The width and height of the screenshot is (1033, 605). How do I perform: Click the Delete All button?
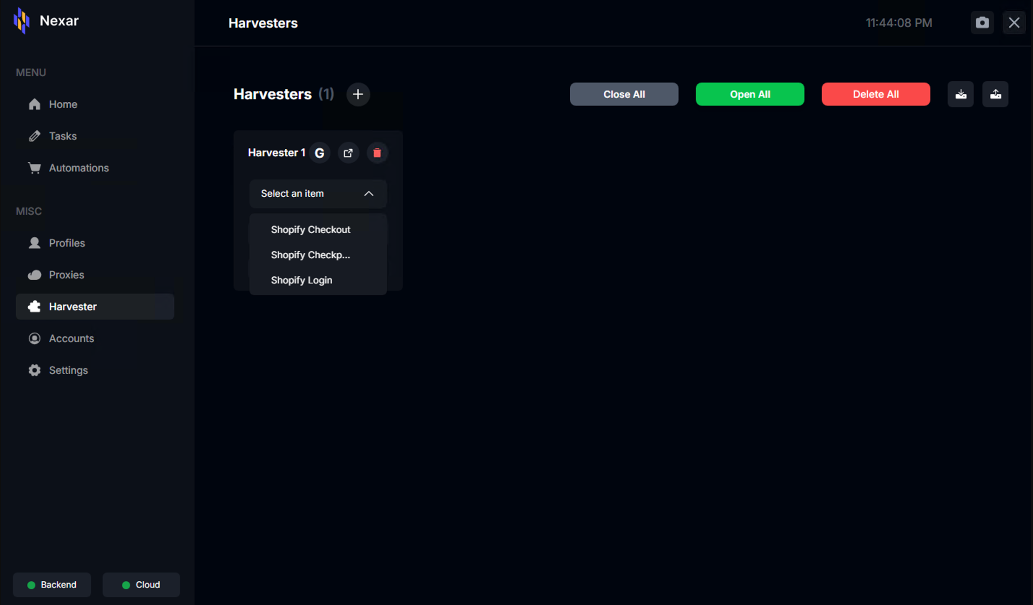pos(876,94)
